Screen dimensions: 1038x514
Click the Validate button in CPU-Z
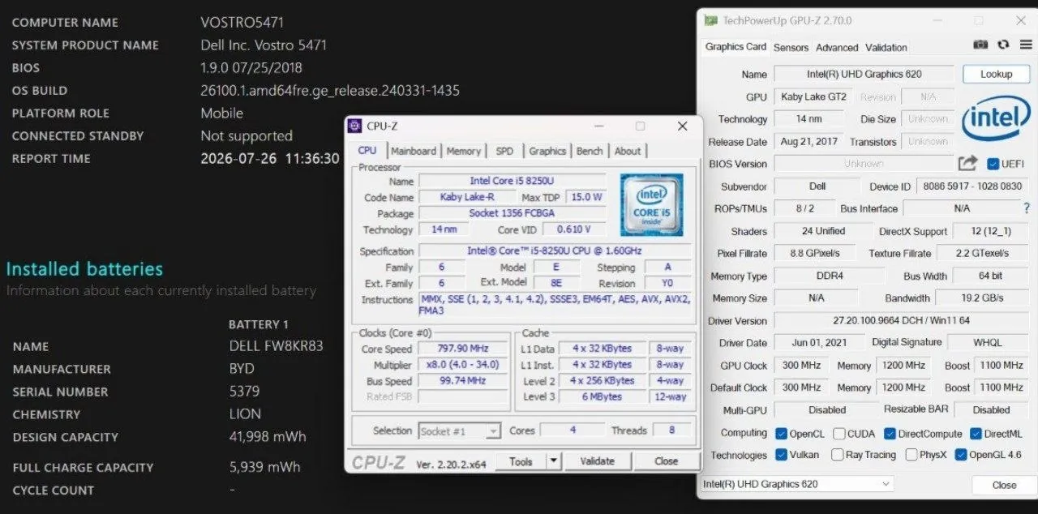[597, 461]
